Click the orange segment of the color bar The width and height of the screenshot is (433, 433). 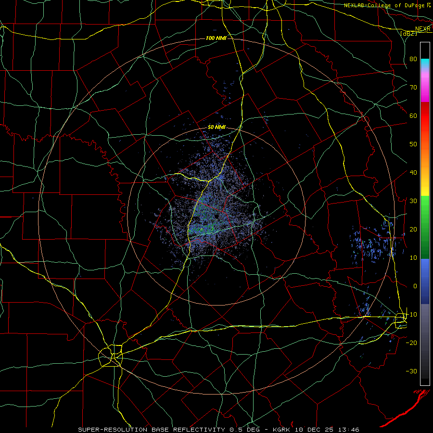(425, 157)
